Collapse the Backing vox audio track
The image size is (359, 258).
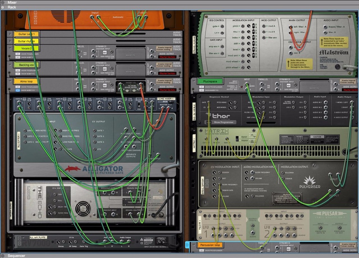pos(11,65)
